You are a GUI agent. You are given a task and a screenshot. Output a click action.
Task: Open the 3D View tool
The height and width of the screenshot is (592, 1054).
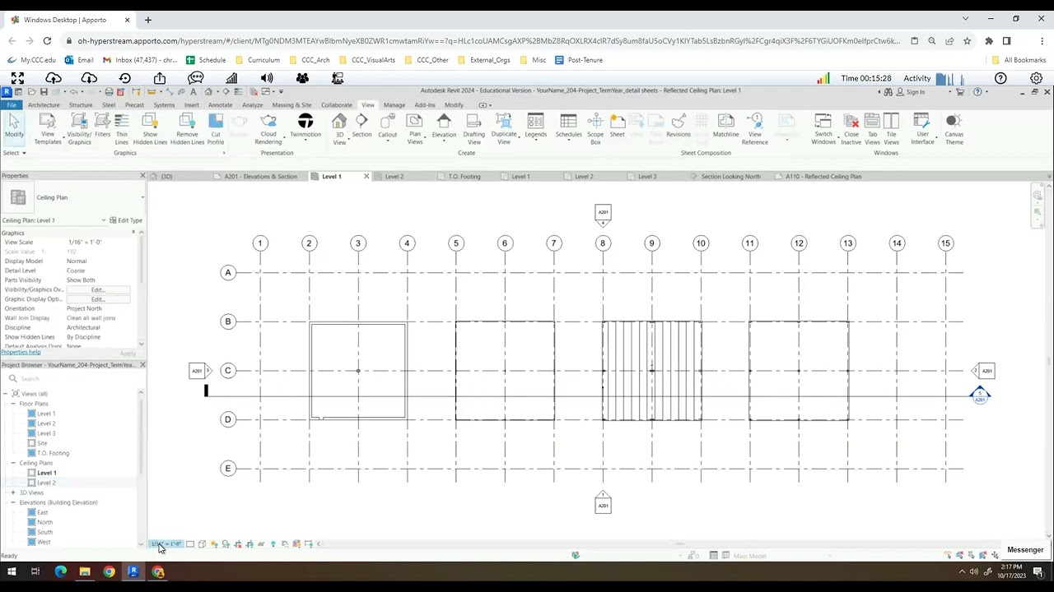pos(339,128)
